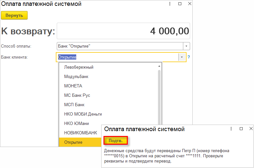Screen dimensions: 254x168
Task: Maximize the confirmation dialog window
Action: [x=241, y=129]
